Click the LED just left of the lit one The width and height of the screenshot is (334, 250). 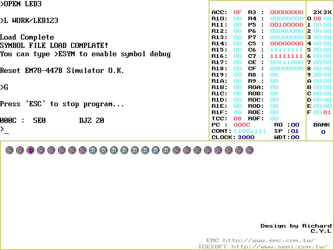(x=20, y=150)
